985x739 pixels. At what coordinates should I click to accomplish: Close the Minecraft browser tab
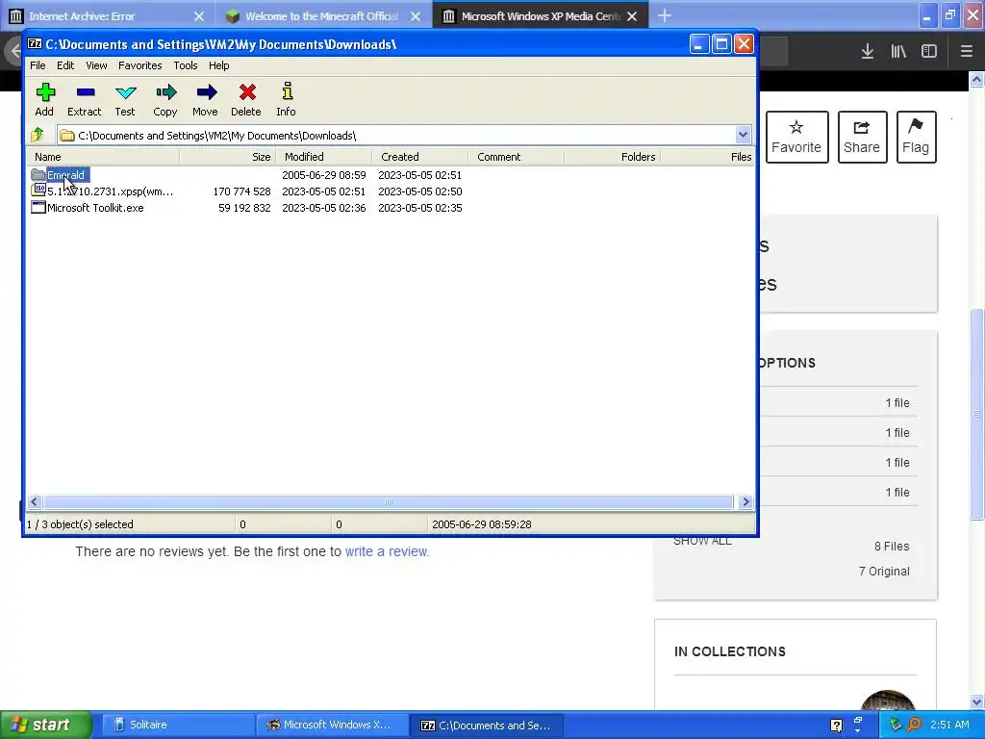[416, 16]
